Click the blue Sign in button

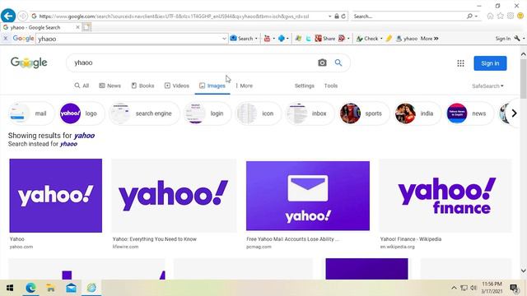click(490, 63)
